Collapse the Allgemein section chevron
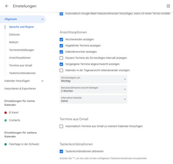Screen dimensions: 173x164 point(42,19)
